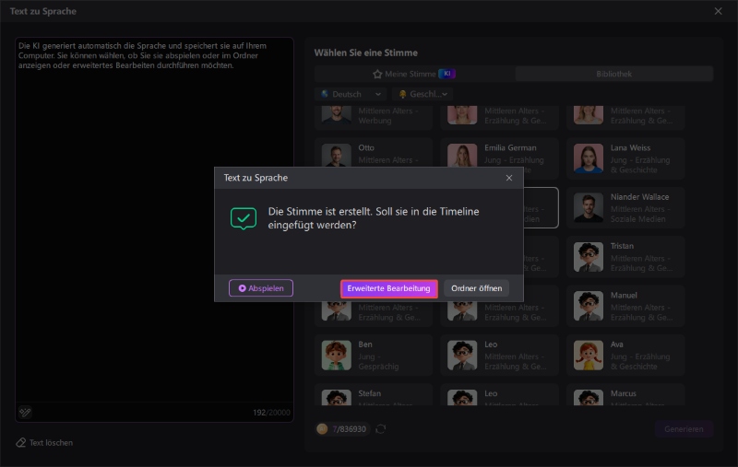This screenshot has width=738, height=467.
Task: Click the Abspielen play button
Action: click(x=261, y=288)
